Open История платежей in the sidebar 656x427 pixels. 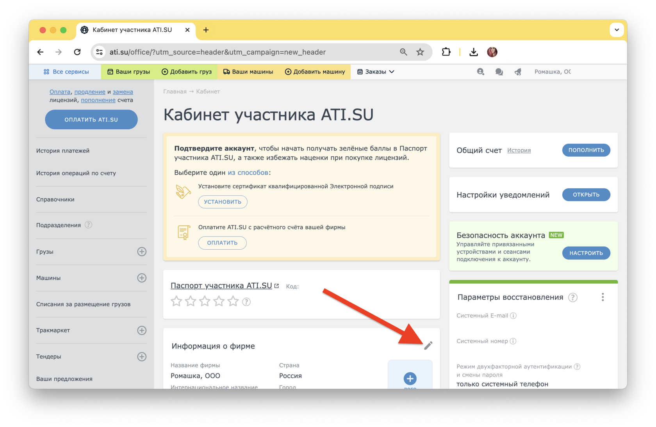click(x=63, y=151)
